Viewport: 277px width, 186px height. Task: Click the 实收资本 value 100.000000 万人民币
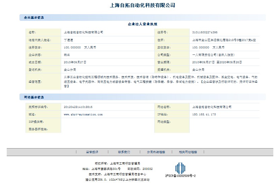[208, 47]
